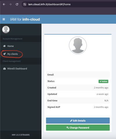
Task: Click the IAM for infn-cloud title
Action: coord(25,19)
